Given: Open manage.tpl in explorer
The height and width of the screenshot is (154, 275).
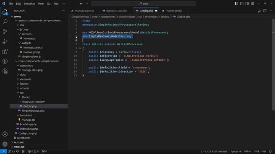Looking at the screenshot, I should coord(28,120).
